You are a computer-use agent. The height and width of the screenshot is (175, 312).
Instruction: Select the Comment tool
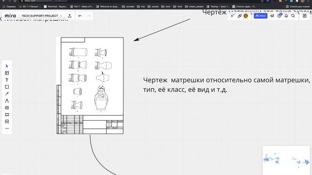coord(7,108)
